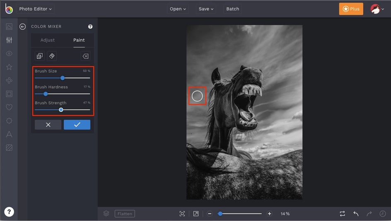Open Color Mixer help question icon
This screenshot has width=391, height=221.
click(90, 27)
